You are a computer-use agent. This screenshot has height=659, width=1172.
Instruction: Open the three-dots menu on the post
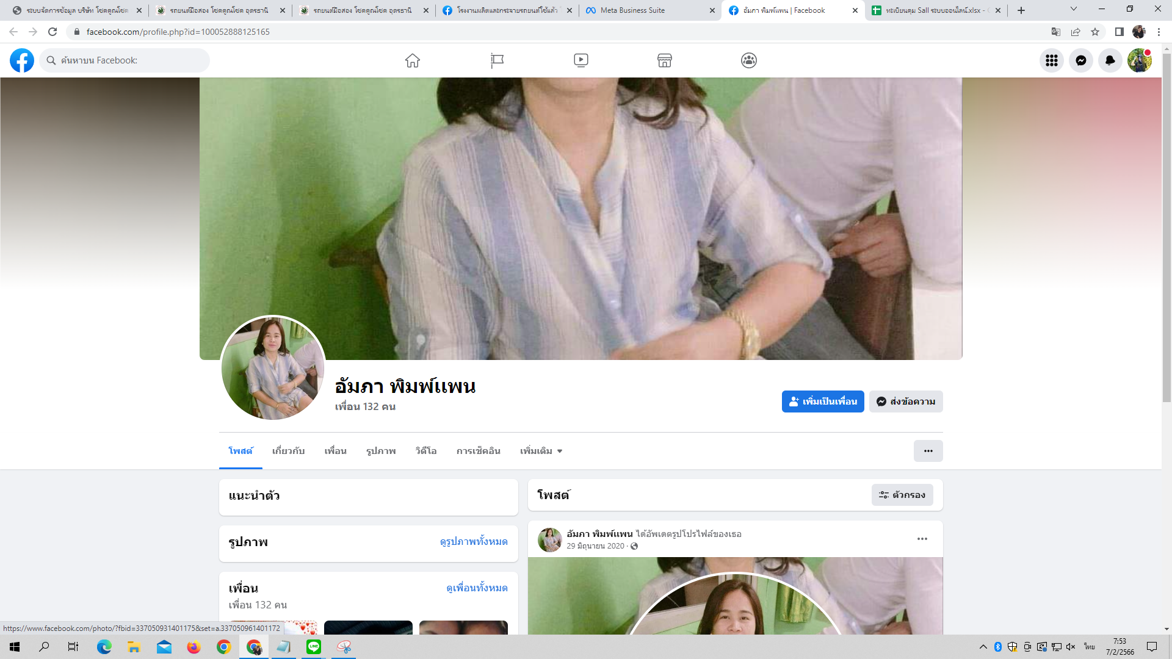922,539
